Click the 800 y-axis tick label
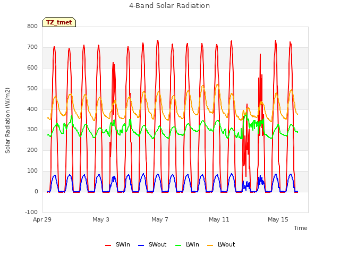The width and height of the screenshot is (340, 255). click(32, 26)
